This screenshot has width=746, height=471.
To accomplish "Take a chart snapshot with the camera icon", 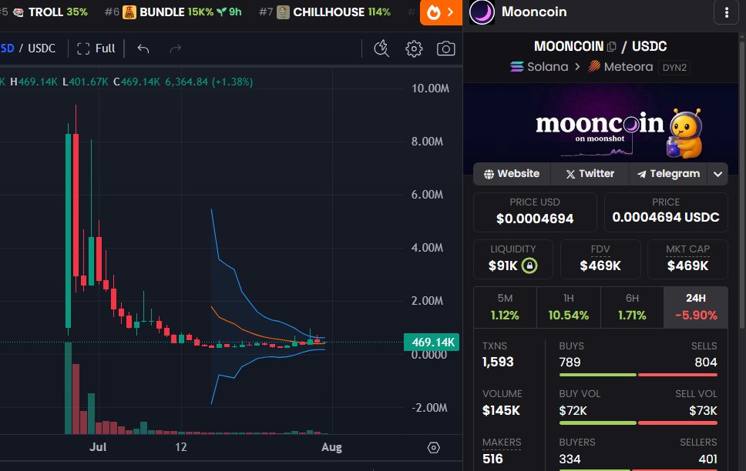I will coord(445,48).
